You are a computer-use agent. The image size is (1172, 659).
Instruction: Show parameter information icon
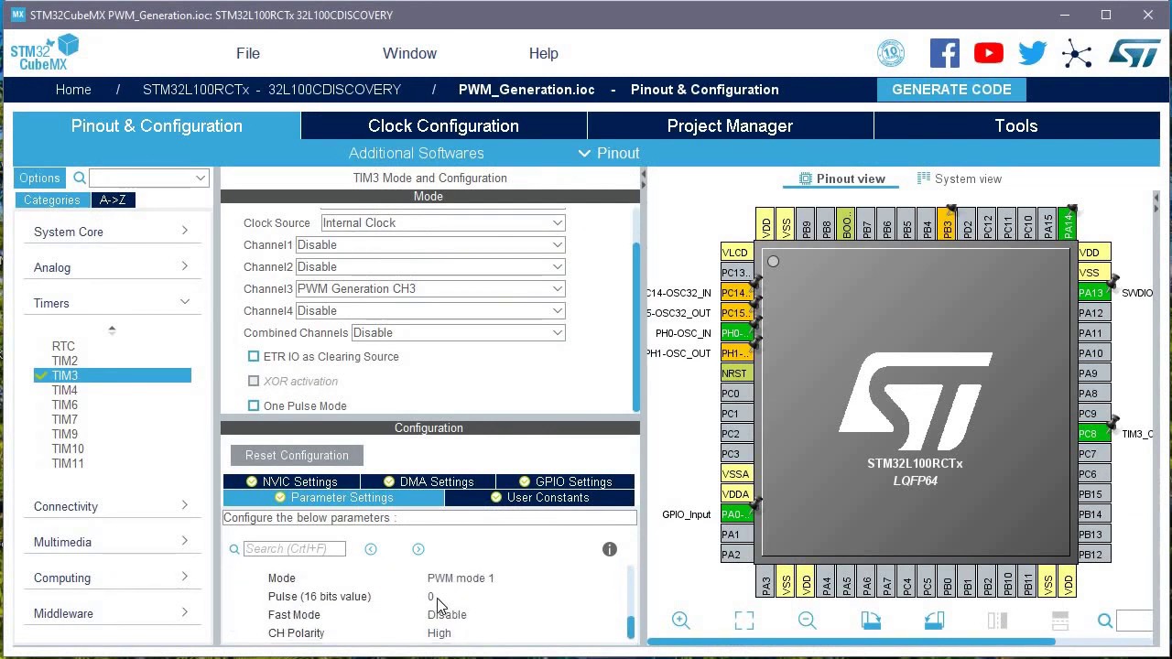tap(610, 549)
